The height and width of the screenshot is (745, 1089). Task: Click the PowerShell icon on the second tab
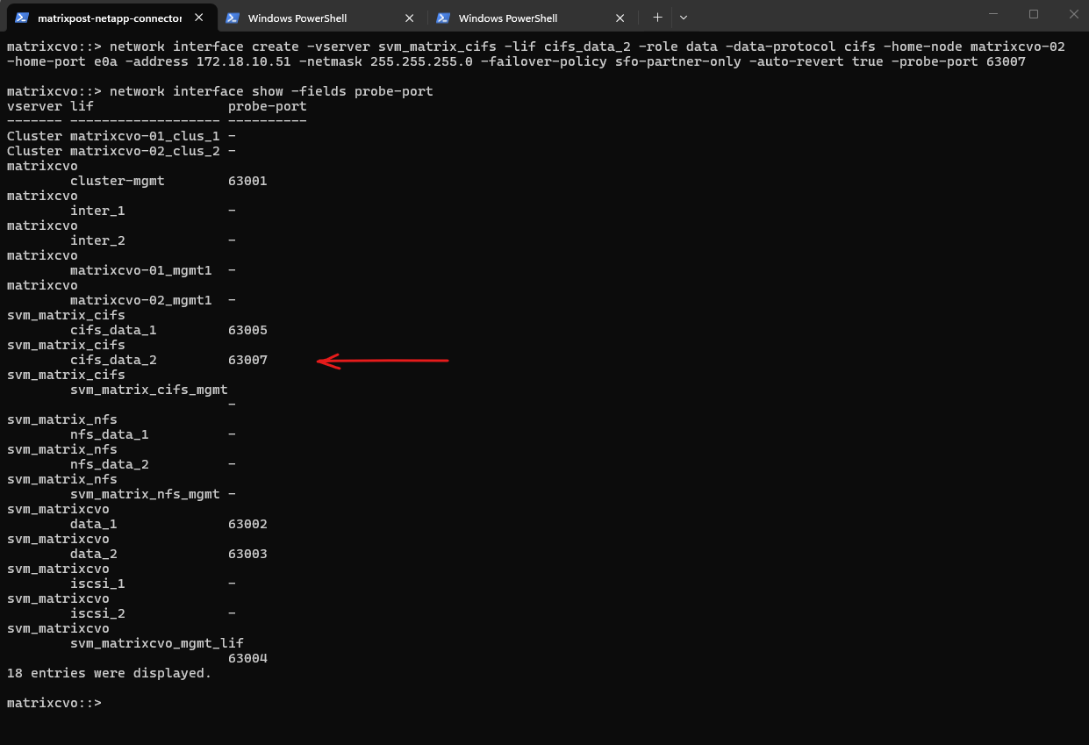tap(233, 18)
